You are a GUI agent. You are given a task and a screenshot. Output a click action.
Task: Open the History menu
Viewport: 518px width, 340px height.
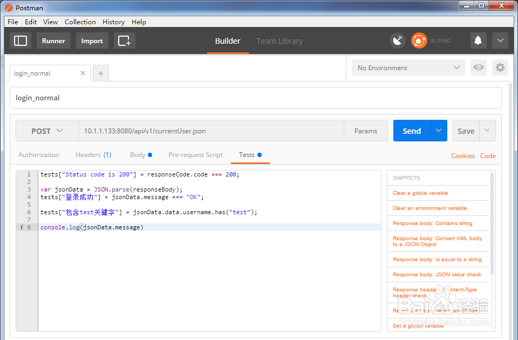[x=114, y=22]
